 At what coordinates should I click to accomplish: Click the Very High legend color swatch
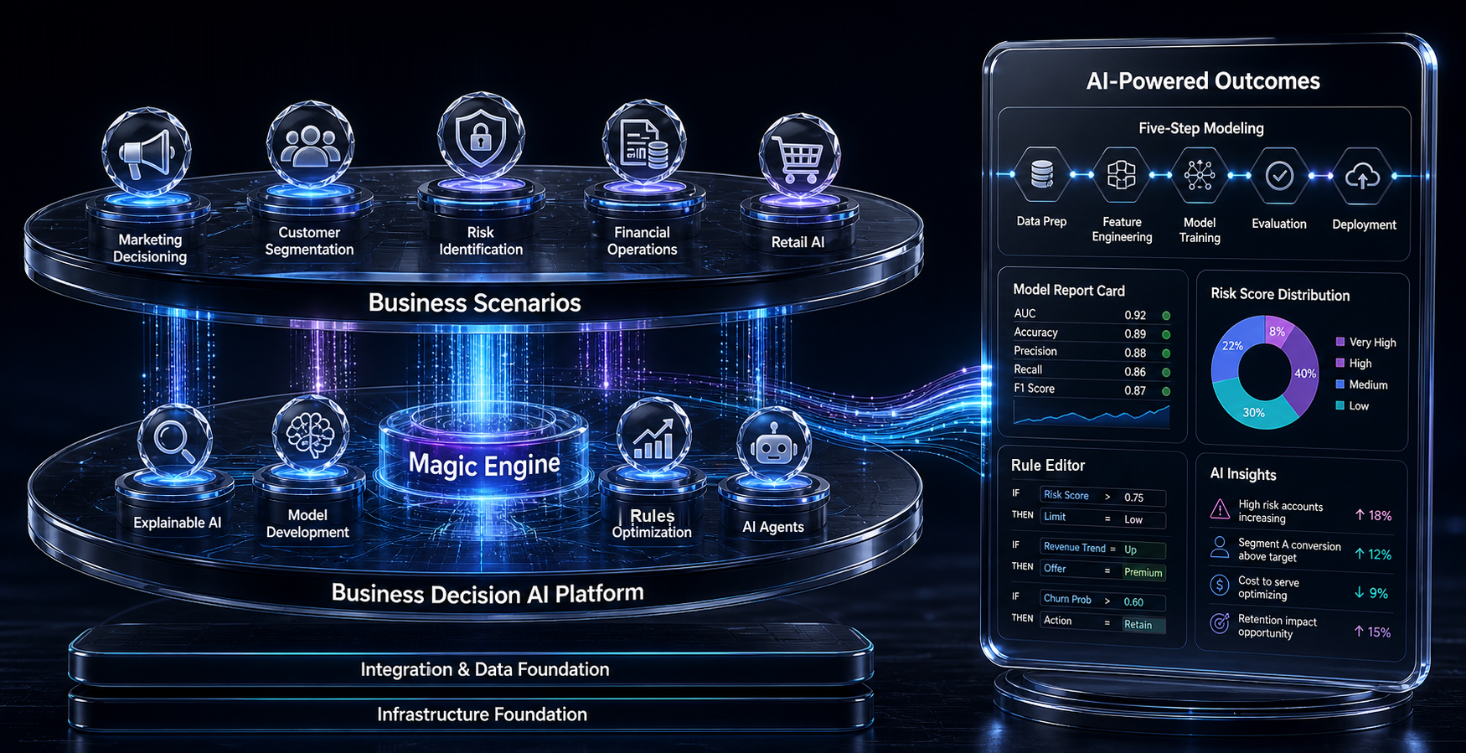[x=1340, y=342]
